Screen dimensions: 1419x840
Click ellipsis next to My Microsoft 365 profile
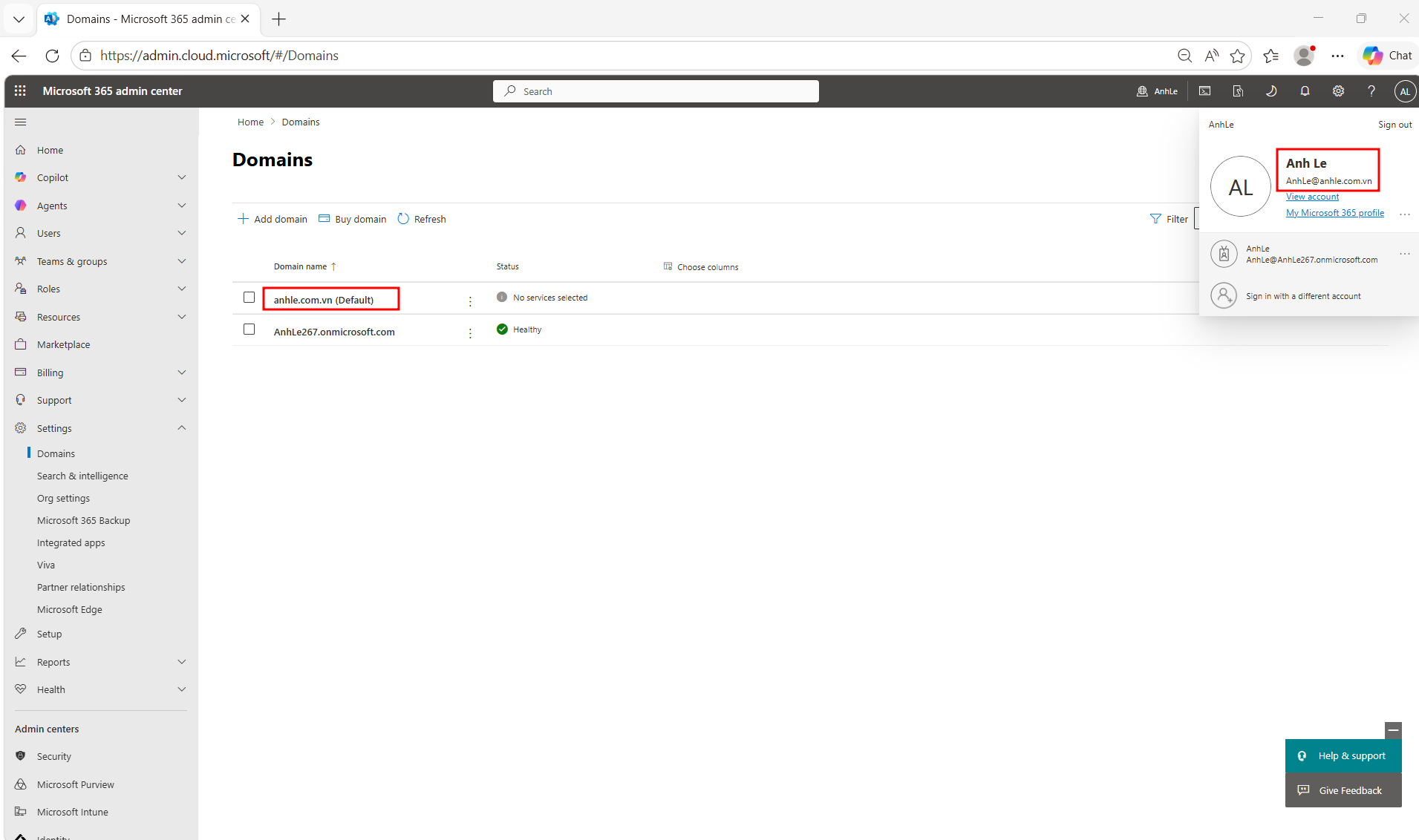pos(1405,214)
